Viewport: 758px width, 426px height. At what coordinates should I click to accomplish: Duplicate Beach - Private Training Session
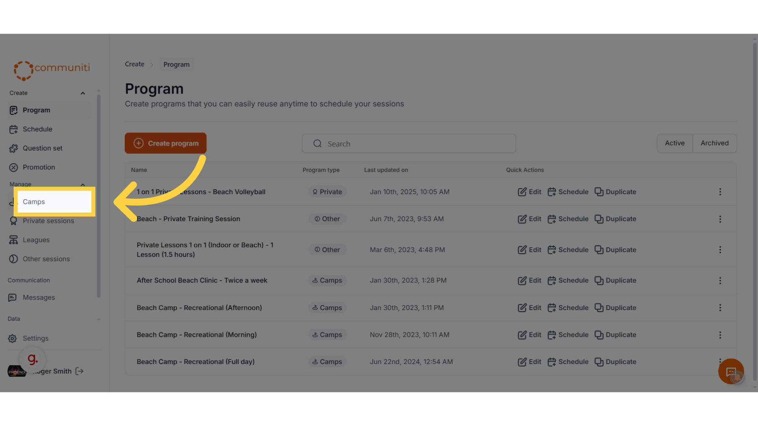[615, 219]
